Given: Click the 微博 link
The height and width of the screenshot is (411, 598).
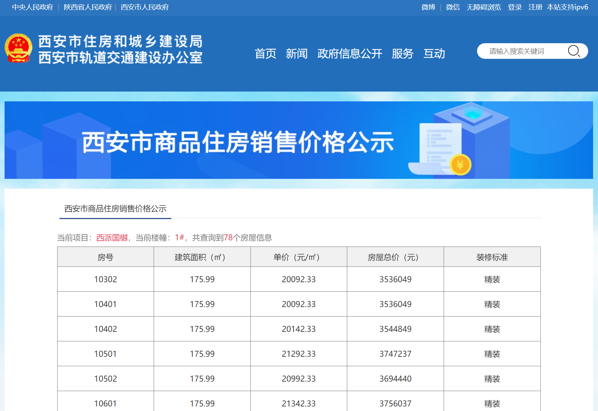Looking at the screenshot, I should point(428,7).
